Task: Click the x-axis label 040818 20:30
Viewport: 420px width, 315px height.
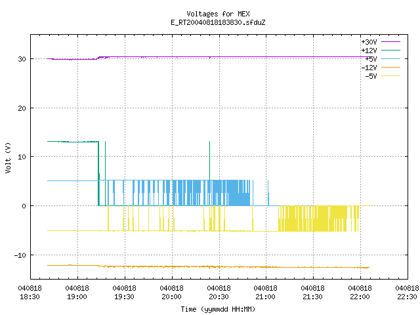Action: (219, 293)
